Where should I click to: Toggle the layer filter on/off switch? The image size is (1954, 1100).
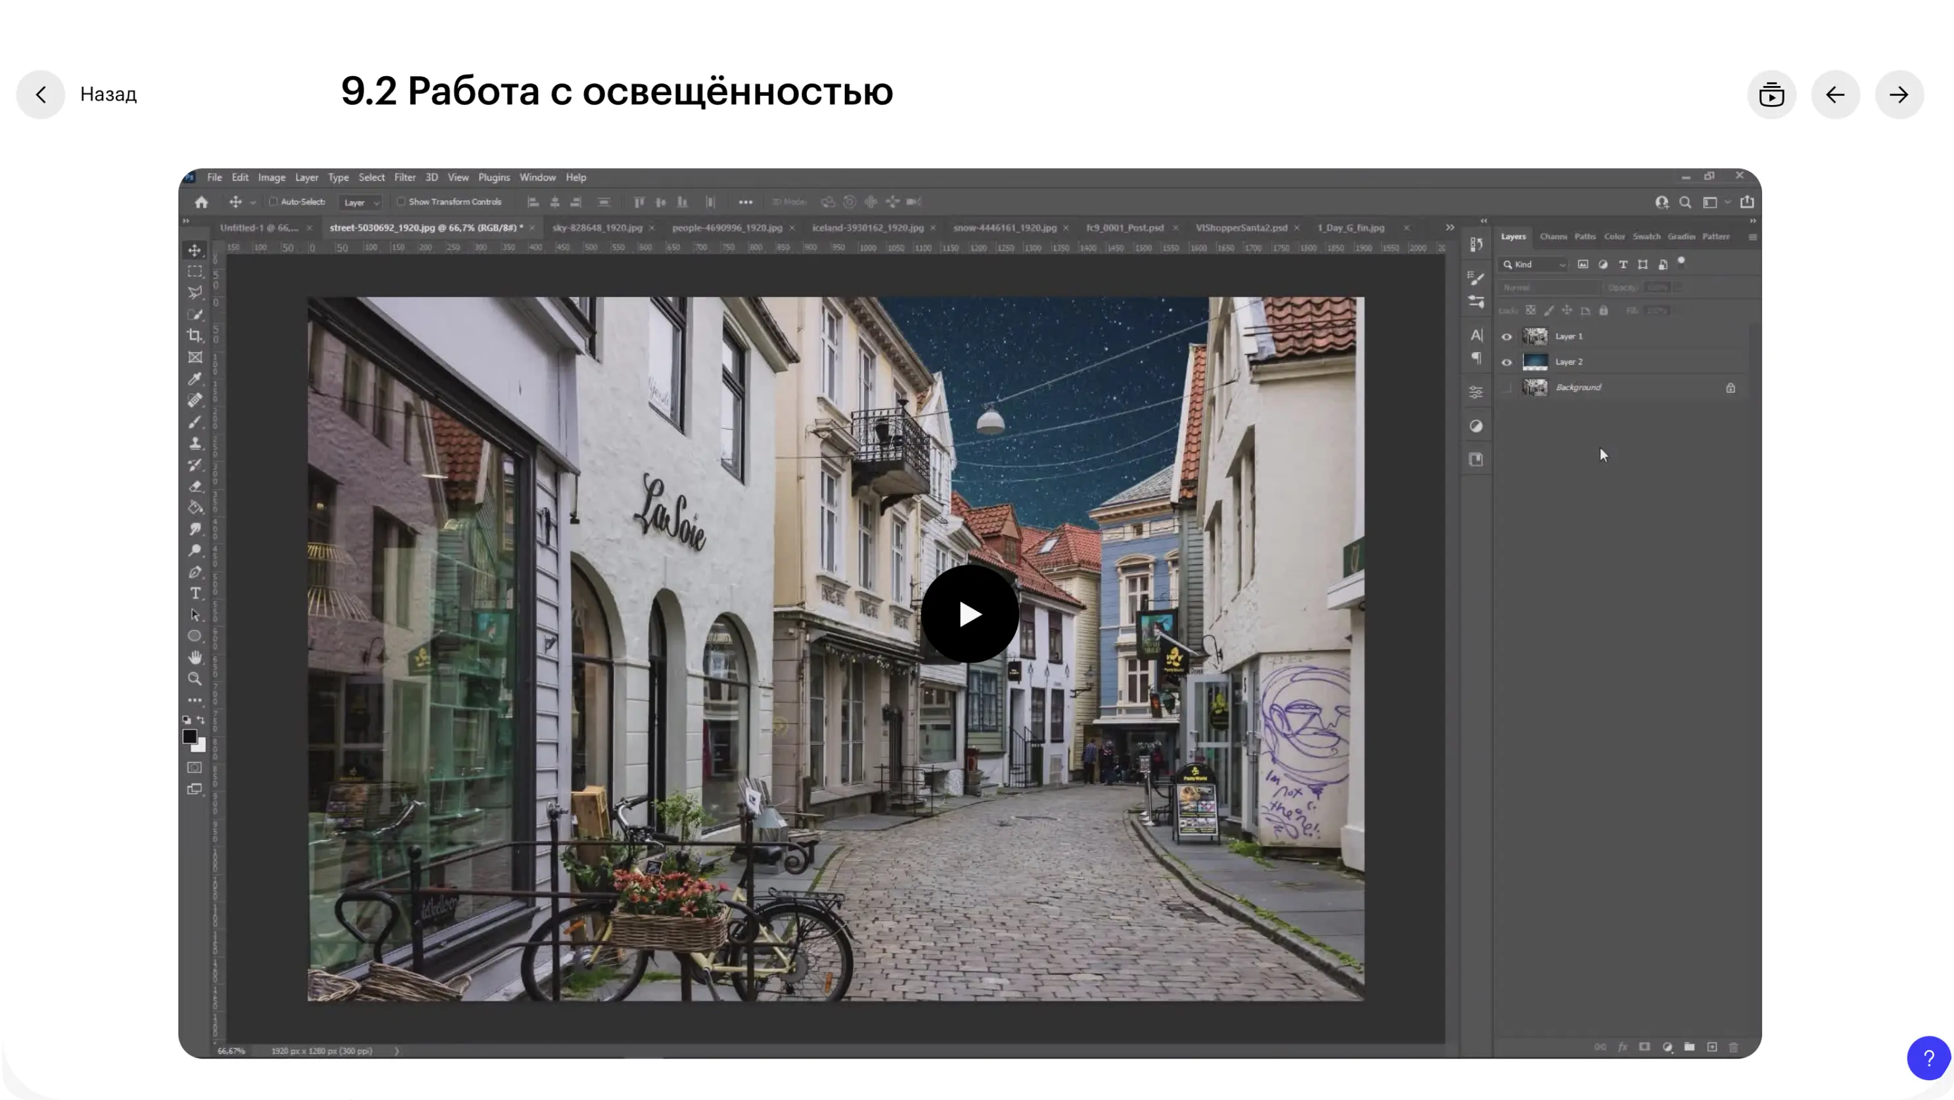1682,261
